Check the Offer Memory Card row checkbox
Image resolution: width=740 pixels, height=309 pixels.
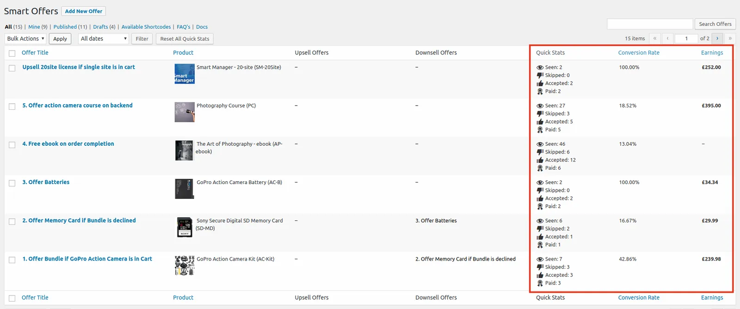tap(12, 221)
